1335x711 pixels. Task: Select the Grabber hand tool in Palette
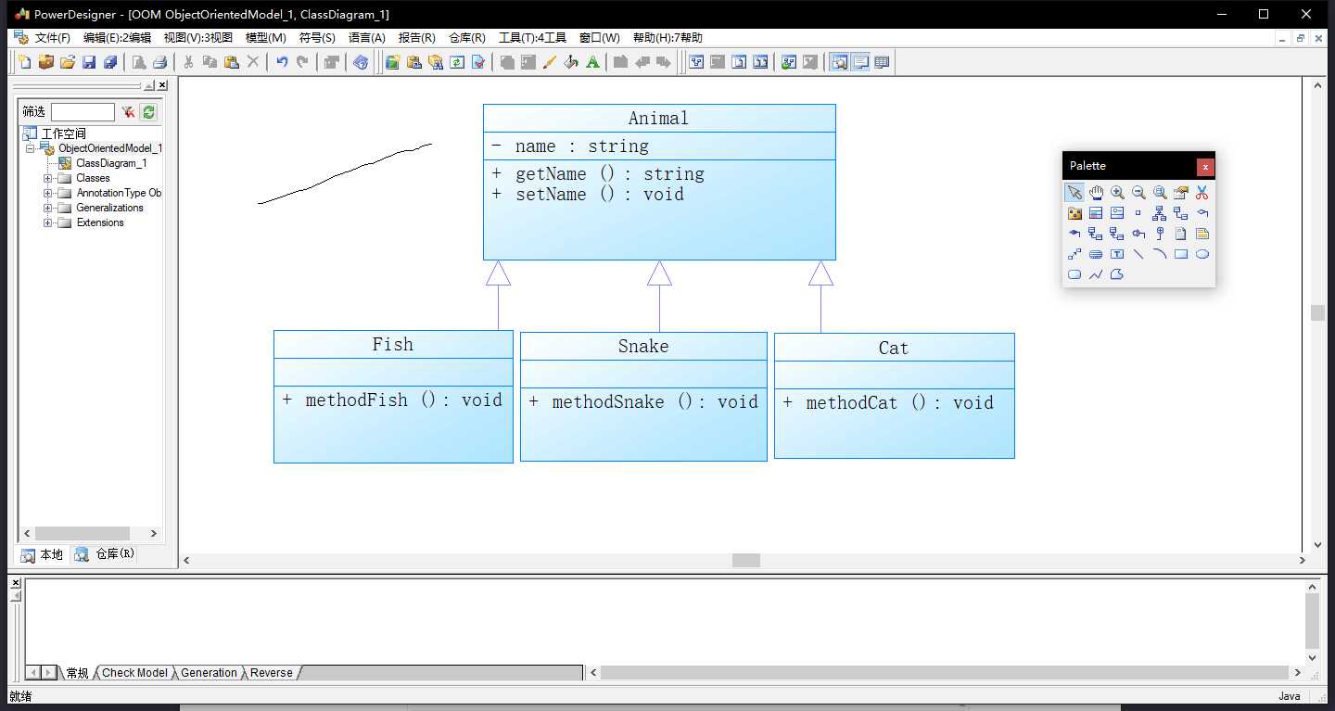pos(1096,193)
